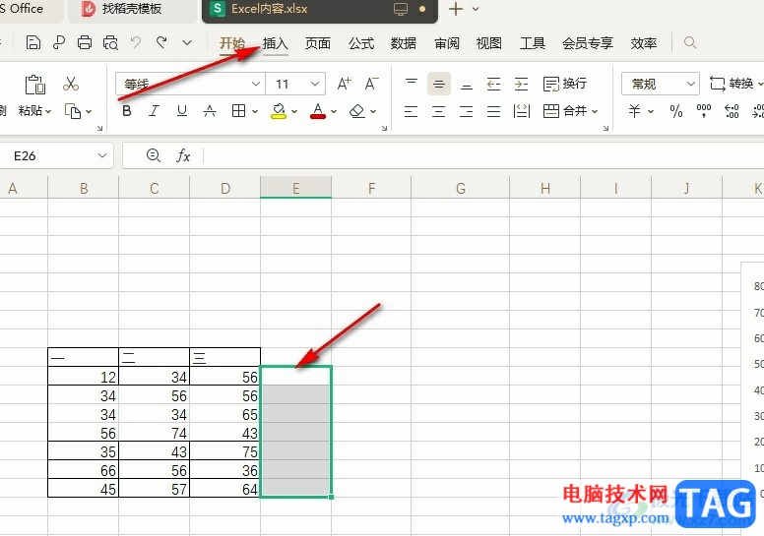This screenshot has width=764, height=536.
Task: Increase indent icon
Action: pyautogui.click(x=522, y=84)
